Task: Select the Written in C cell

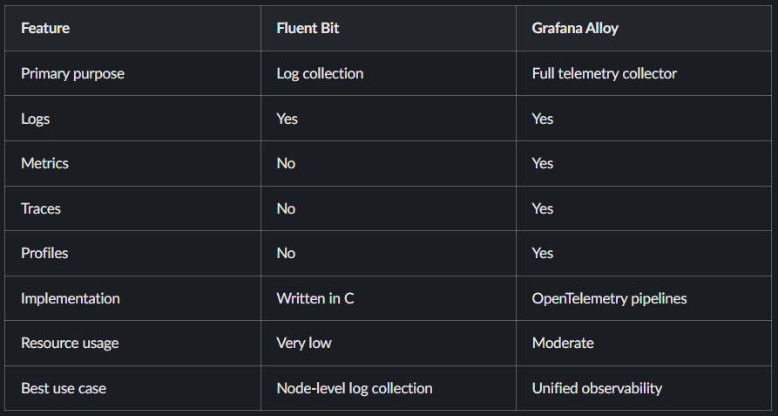Action: pos(315,298)
